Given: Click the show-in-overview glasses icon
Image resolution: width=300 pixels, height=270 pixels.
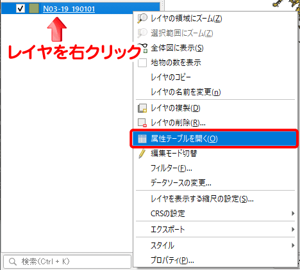Looking at the screenshot, I should [143, 48].
